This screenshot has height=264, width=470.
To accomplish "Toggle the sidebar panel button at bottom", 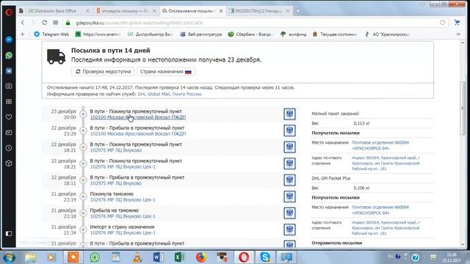I will (x=9, y=233).
